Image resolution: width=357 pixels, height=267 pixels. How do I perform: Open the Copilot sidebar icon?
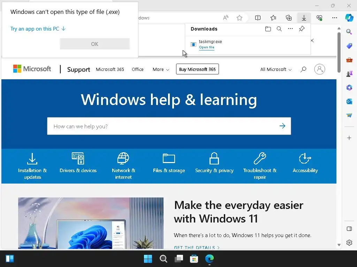click(349, 18)
